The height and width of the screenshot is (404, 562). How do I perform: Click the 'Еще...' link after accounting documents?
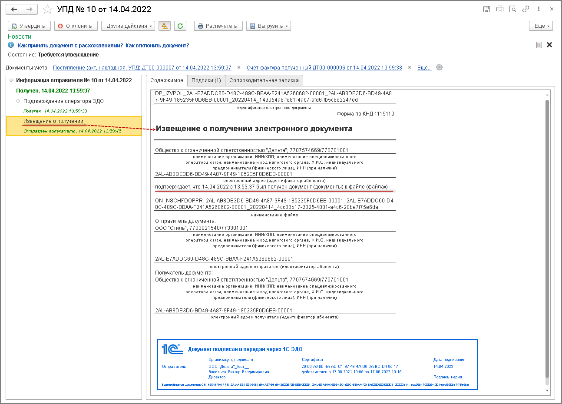(424, 68)
